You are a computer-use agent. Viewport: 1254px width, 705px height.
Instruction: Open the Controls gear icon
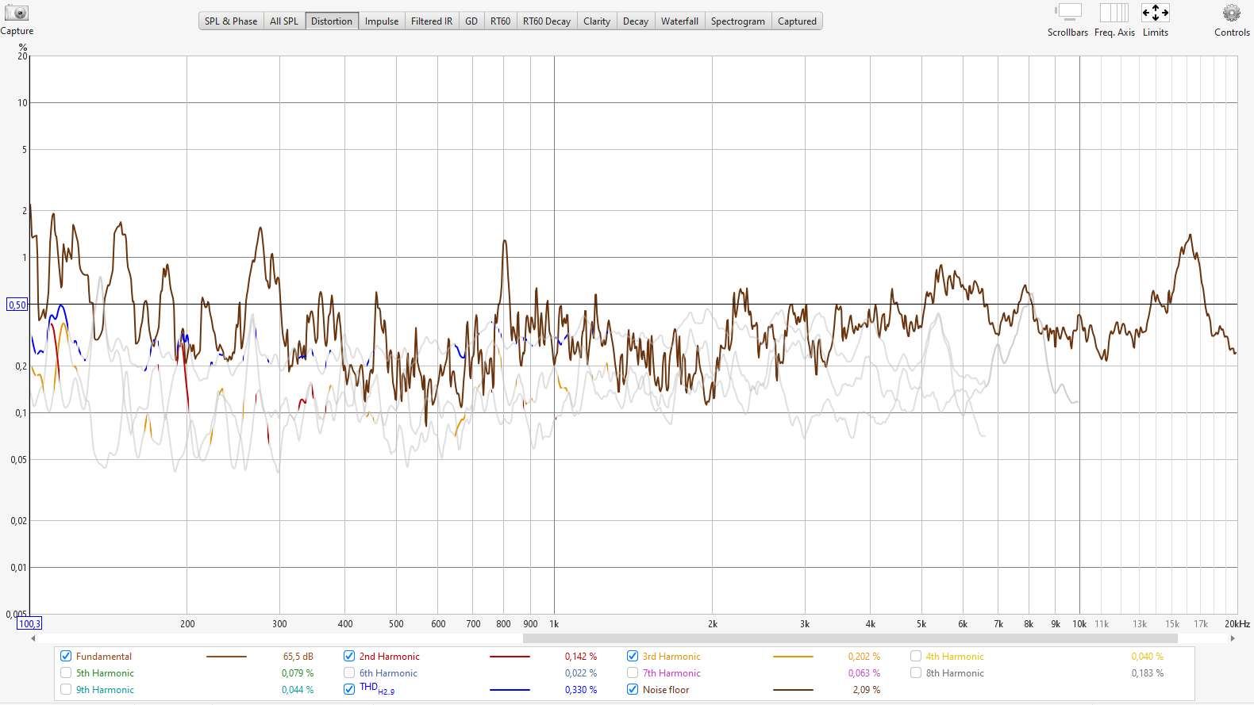coord(1231,13)
